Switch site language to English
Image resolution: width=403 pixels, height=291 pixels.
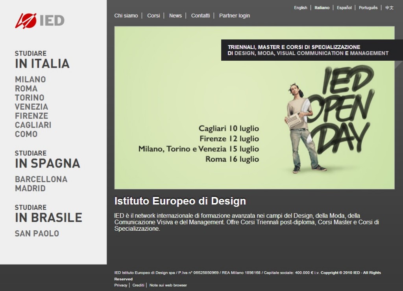pos(301,7)
